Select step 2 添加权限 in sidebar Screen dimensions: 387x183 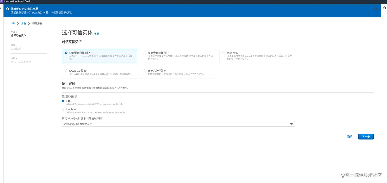16,49
